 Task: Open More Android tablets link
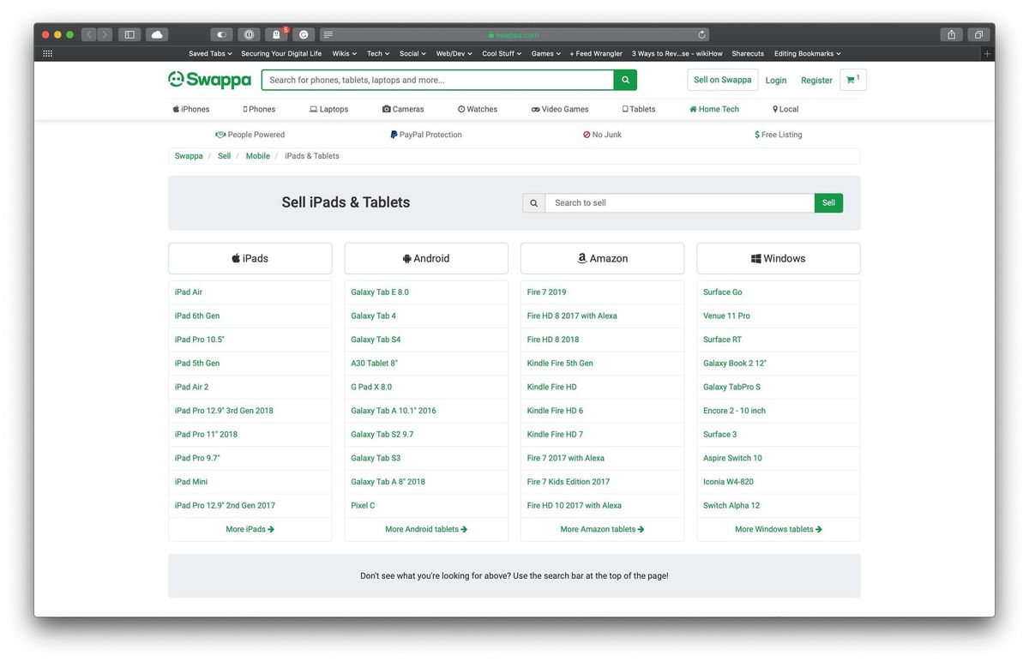pyautogui.click(x=426, y=530)
